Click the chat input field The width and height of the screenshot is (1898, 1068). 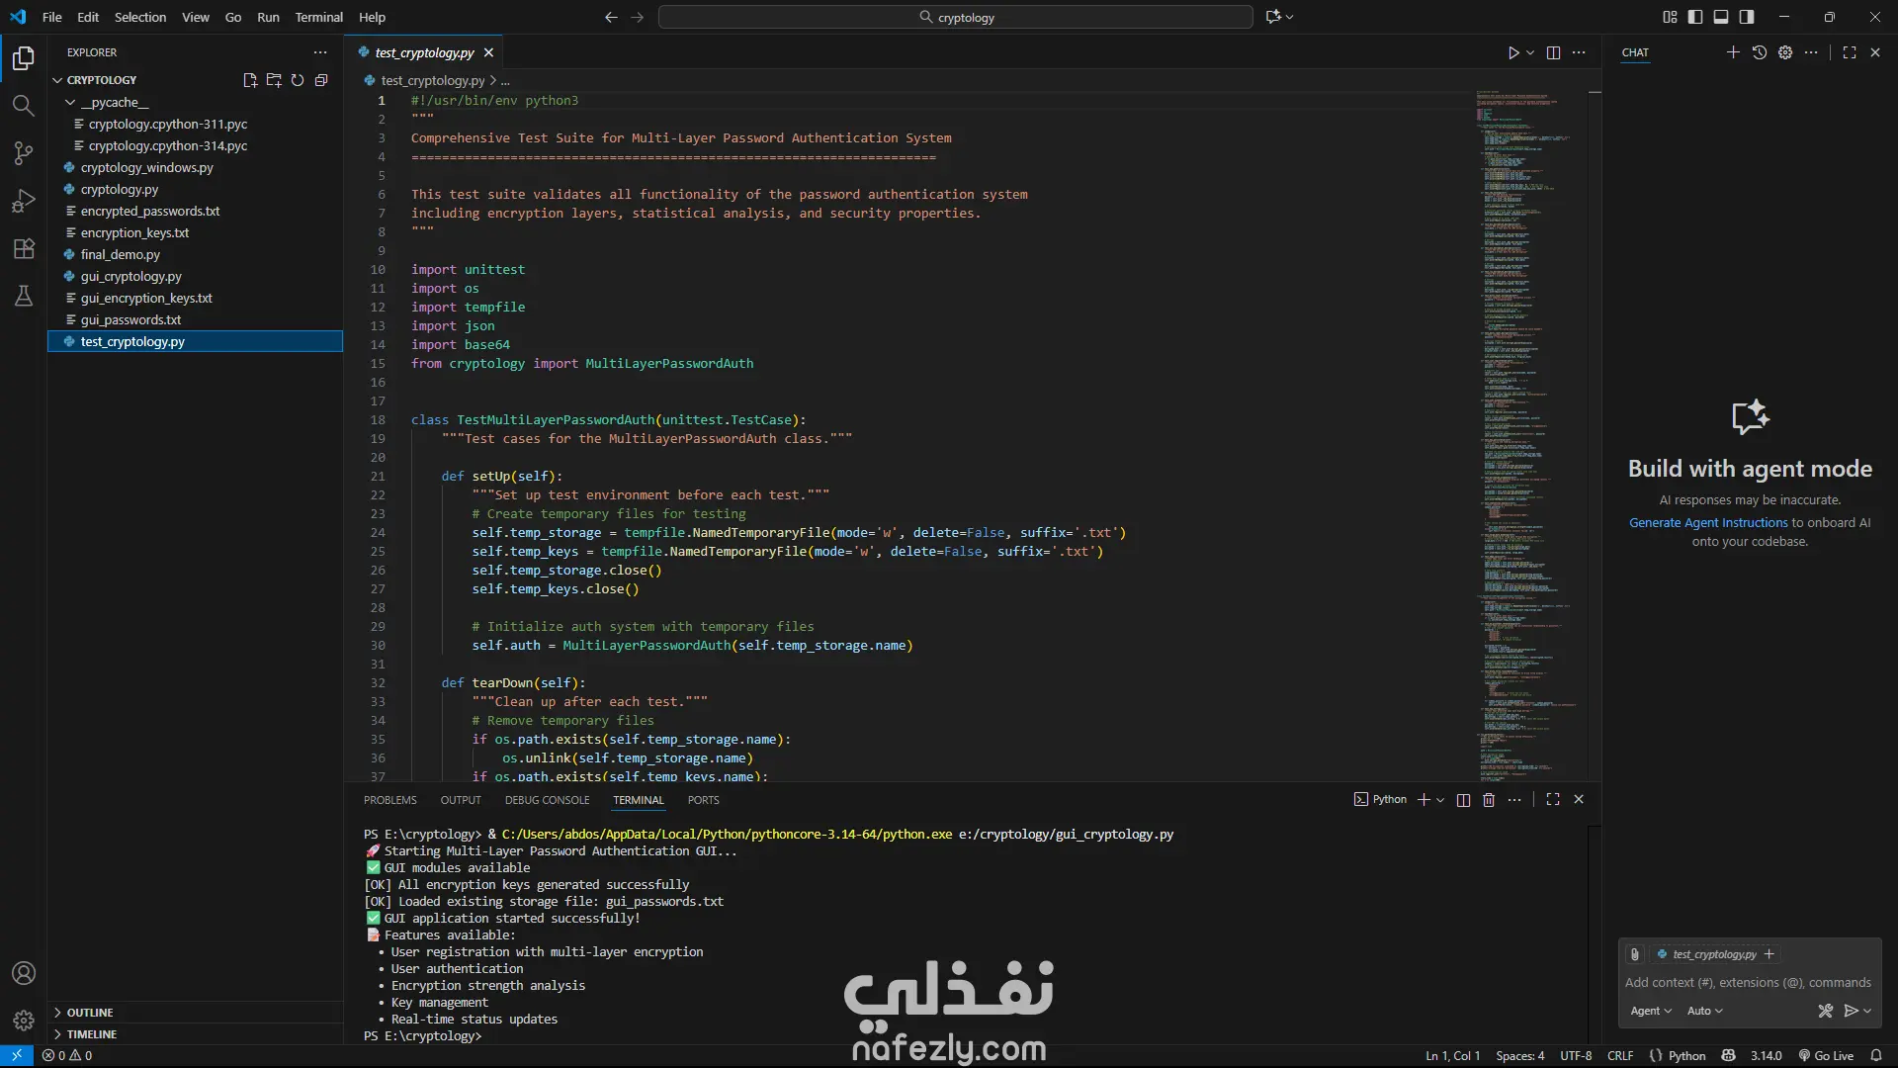tap(1748, 982)
